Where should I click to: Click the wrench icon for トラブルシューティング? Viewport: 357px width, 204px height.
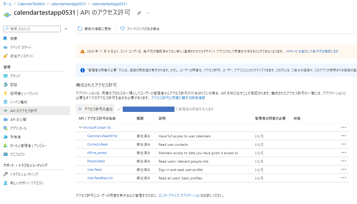(x=5, y=174)
